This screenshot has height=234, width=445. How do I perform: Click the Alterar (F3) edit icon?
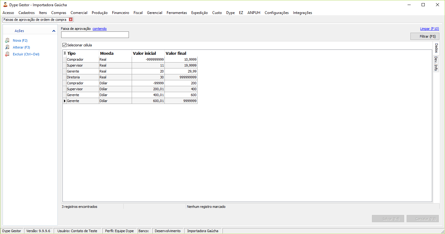pos(7,47)
